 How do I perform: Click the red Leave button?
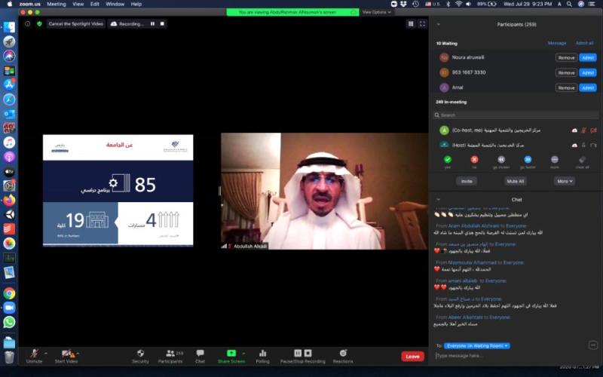(x=412, y=357)
